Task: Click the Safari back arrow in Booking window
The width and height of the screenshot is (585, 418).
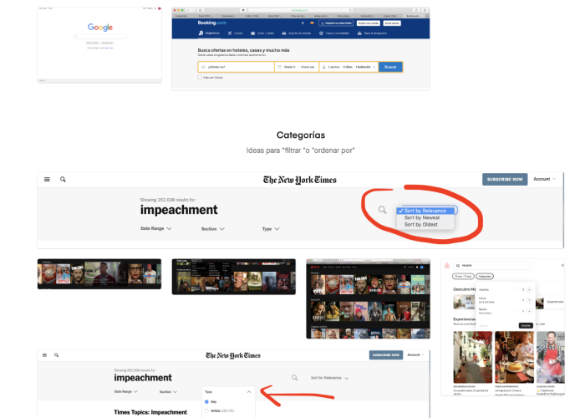Action: pyautogui.click(x=188, y=10)
